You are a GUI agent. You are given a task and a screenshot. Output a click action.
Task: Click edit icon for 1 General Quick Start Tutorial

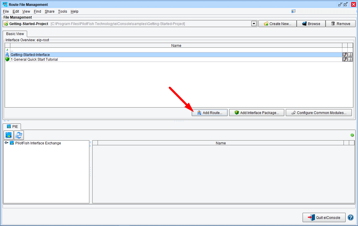(x=345, y=59)
